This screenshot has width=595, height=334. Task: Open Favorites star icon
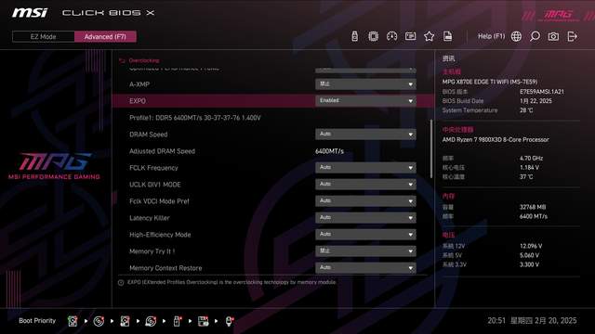[x=429, y=36]
